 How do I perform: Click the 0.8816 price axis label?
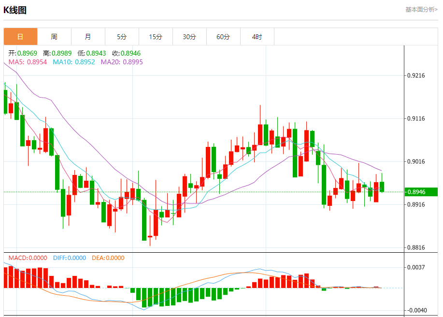[416, 247]
